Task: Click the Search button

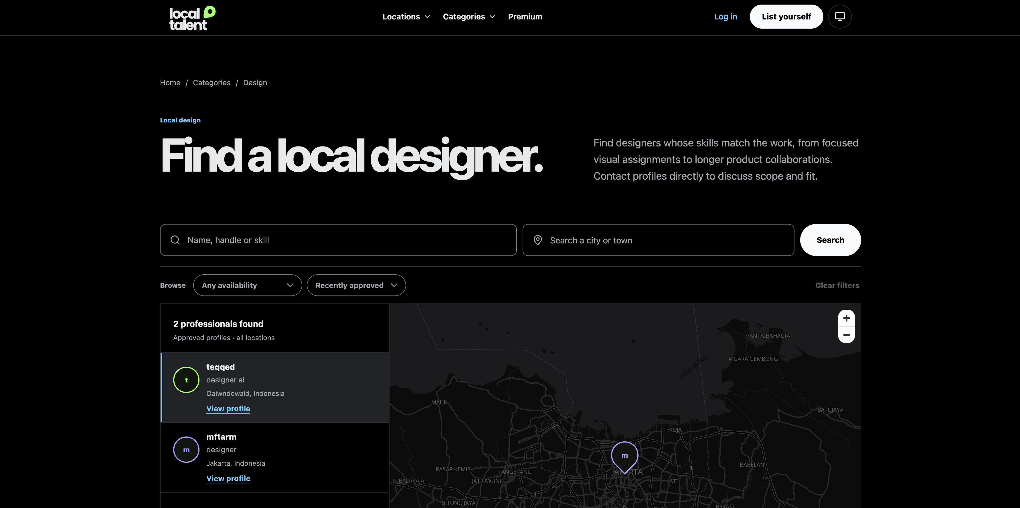Action: pyautogui.click(x=830, y=240)
